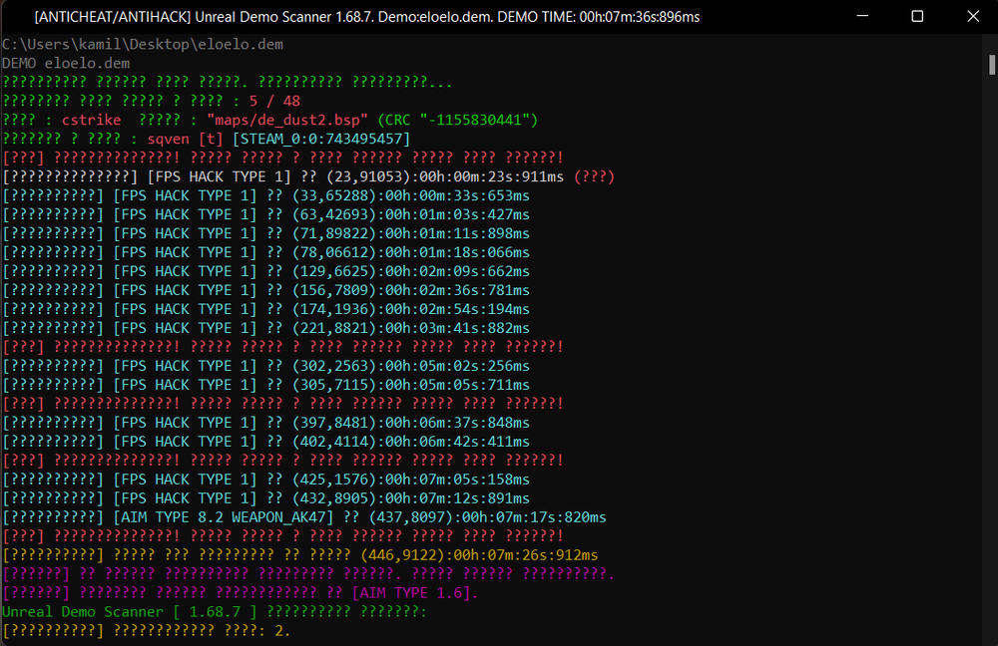Click the map name "maps/de_dust2.bsp"
Screen dimensions: 998x646
tap(287, 121)
